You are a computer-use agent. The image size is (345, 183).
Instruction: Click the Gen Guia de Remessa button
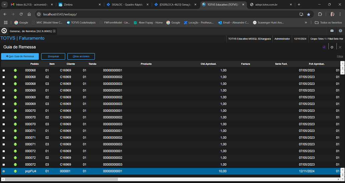pos(20,56)
